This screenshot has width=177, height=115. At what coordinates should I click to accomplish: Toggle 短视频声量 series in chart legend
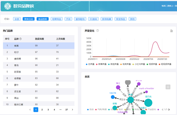pos(165,64)
